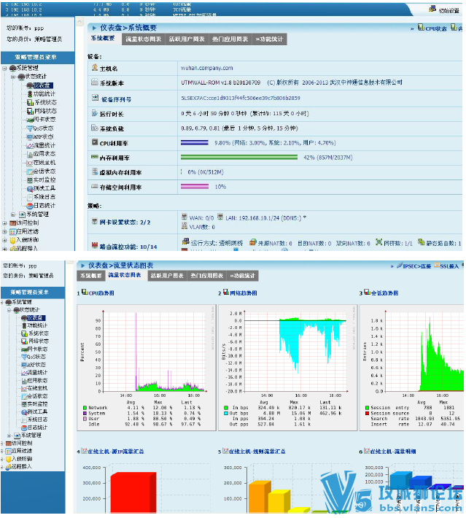This screenshot has width=466, height=518.
Task: Open 功能统计 tree icon on 系统概要 page
Action: tap(30, 94)
